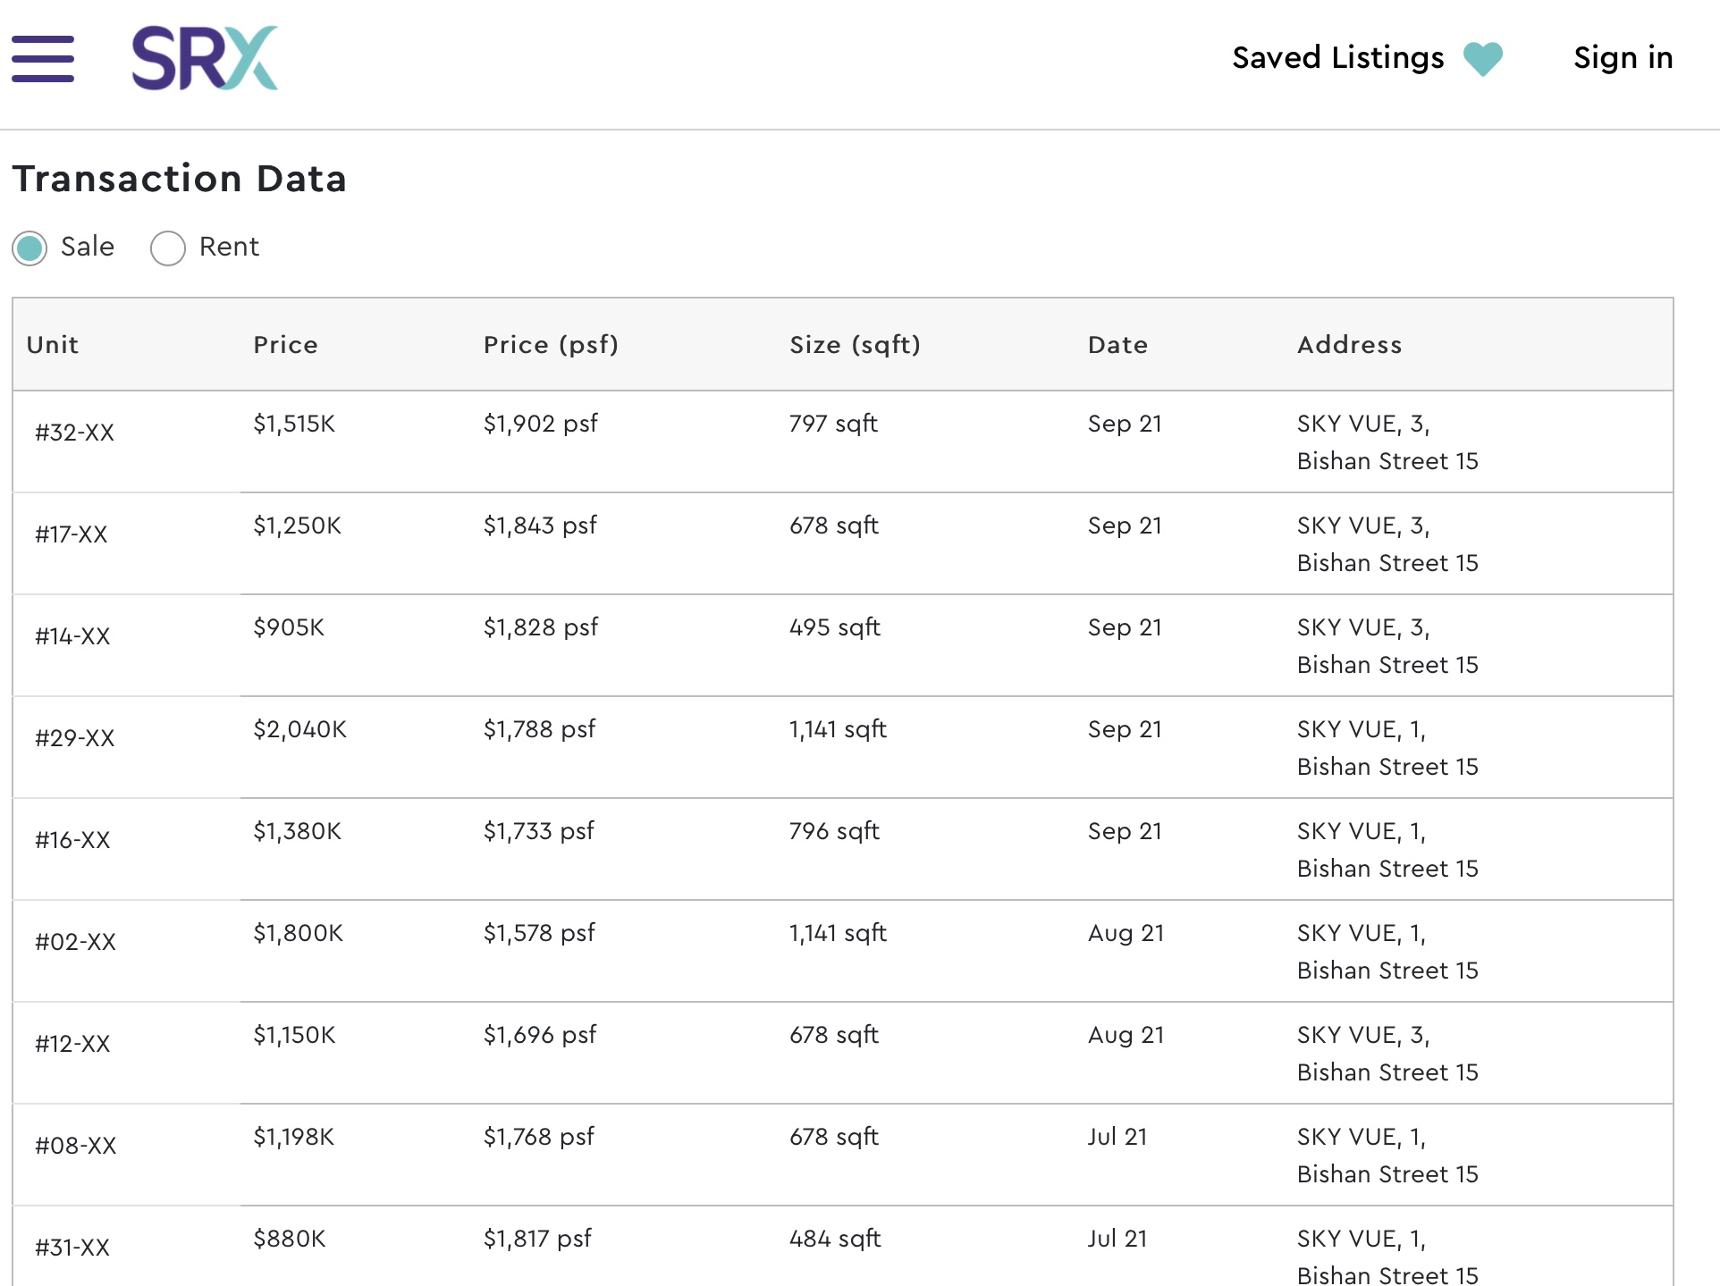Screen dimensions: 1720x1286
Task: Click the Unit column header
Action: coord(53,345)
